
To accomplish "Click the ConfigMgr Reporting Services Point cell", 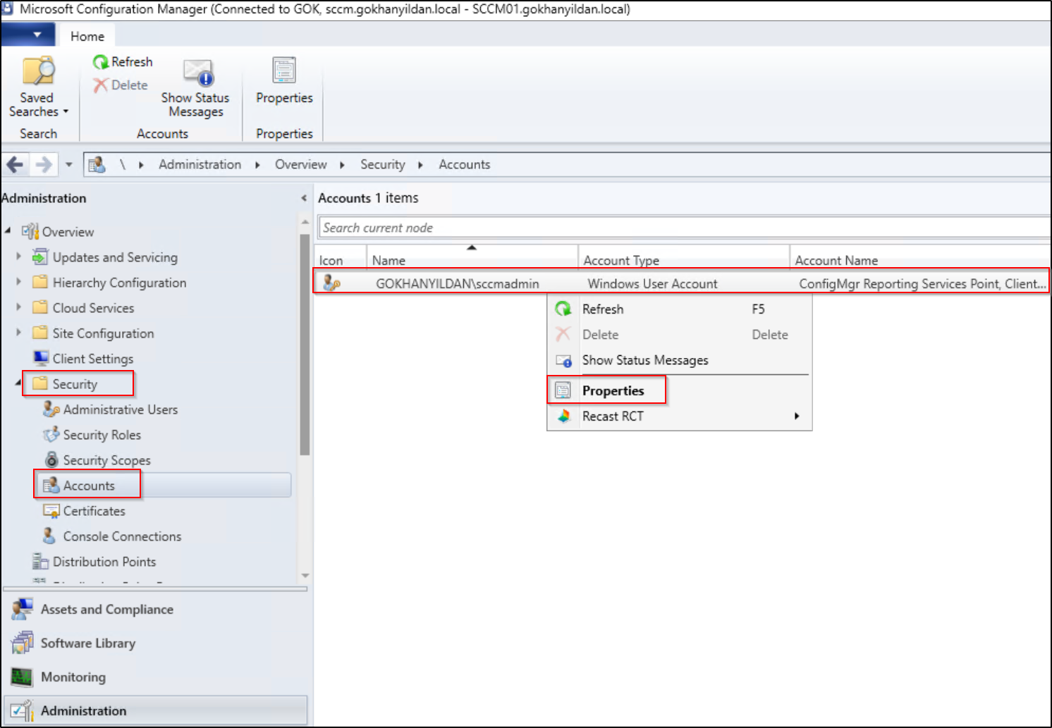I will tap(922, 283).
